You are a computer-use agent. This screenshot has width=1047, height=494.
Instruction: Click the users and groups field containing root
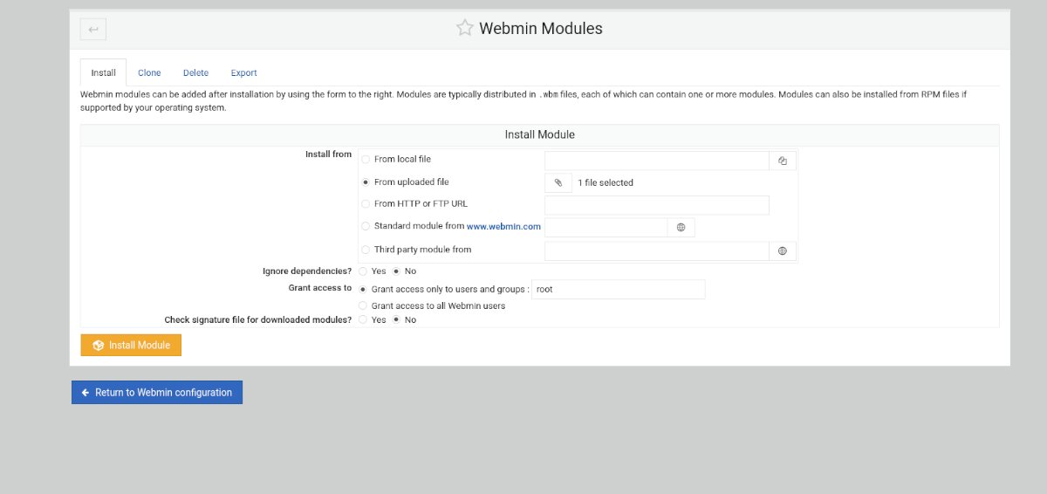point(618,289)
